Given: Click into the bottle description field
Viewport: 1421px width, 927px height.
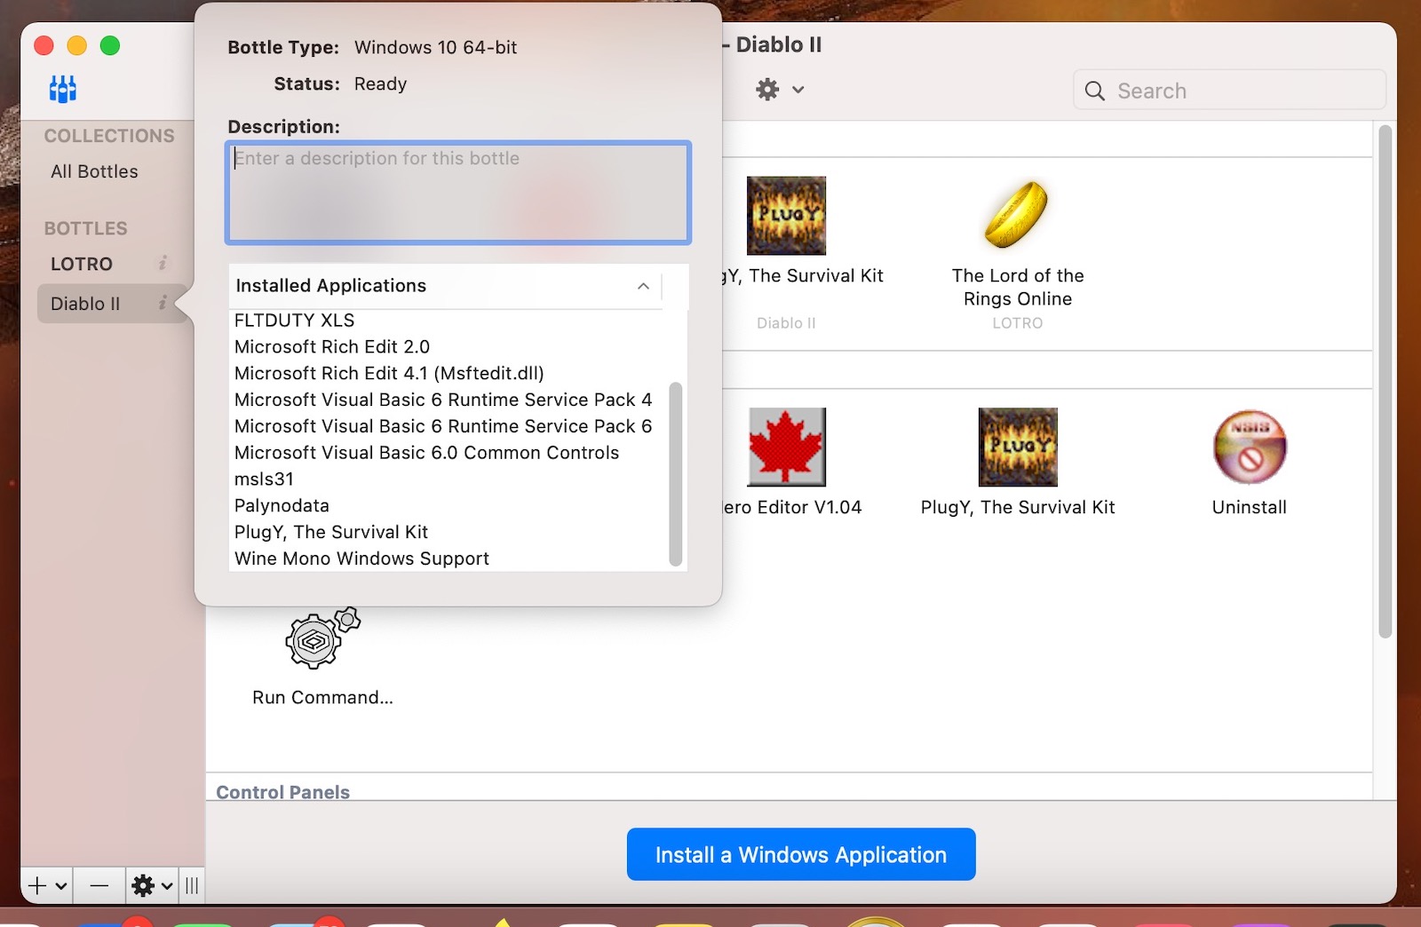Looking at the screenshot, I should click(x=458, y=193).
